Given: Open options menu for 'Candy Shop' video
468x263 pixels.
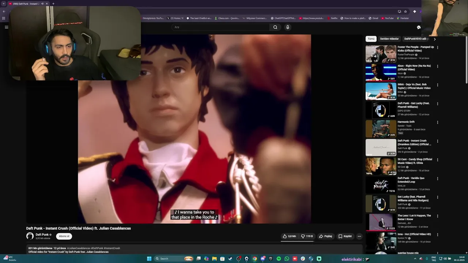Looking at the screenshot, I should coord(437,160).
